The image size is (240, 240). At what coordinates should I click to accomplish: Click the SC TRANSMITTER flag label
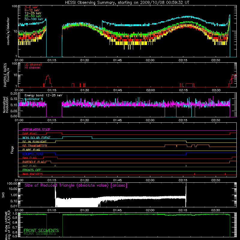(35, 146)
